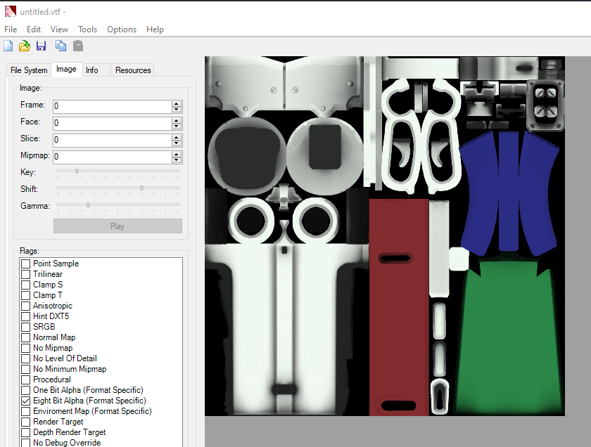Click the Play button

(117, 226)
